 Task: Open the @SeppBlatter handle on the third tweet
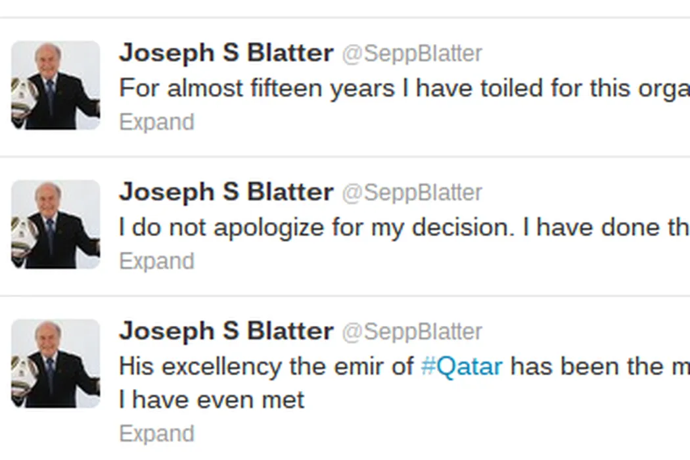point(412,332)
